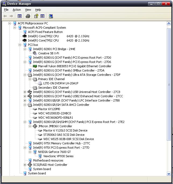Image resolution: width=173 pixels, height=184 pixels.
Task: Select Intel 975X PCI Express Root Port - 277D
Action: (x=61, y=148)
